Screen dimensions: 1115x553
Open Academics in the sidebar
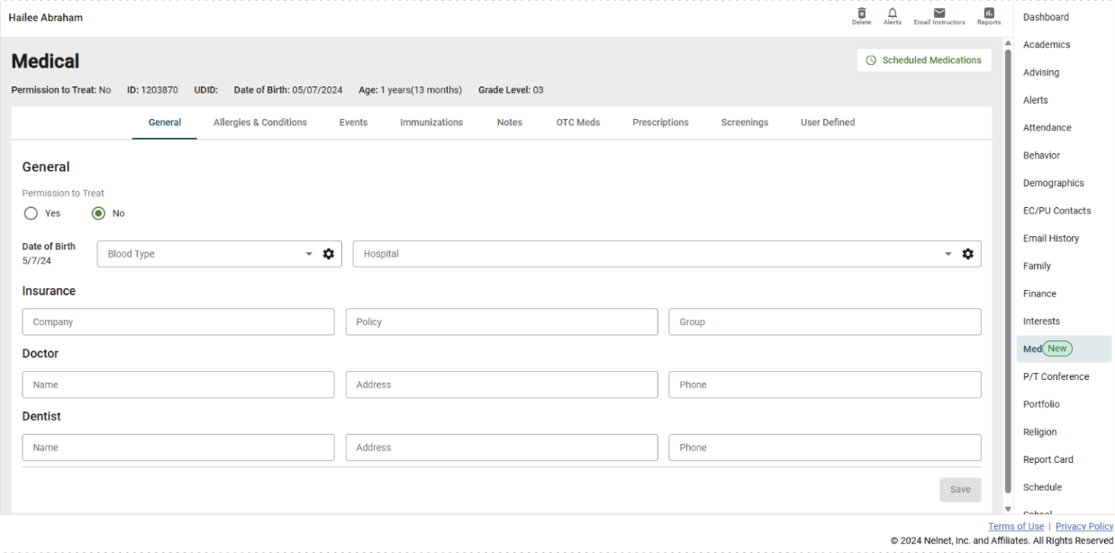click(1047, 45)
